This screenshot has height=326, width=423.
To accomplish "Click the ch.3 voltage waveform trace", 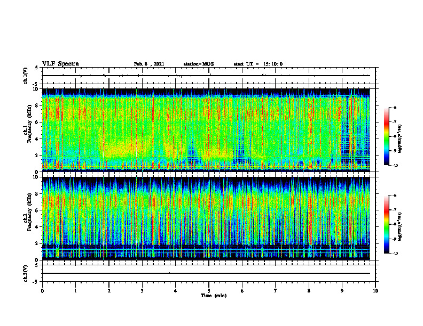I will (206, 273).
